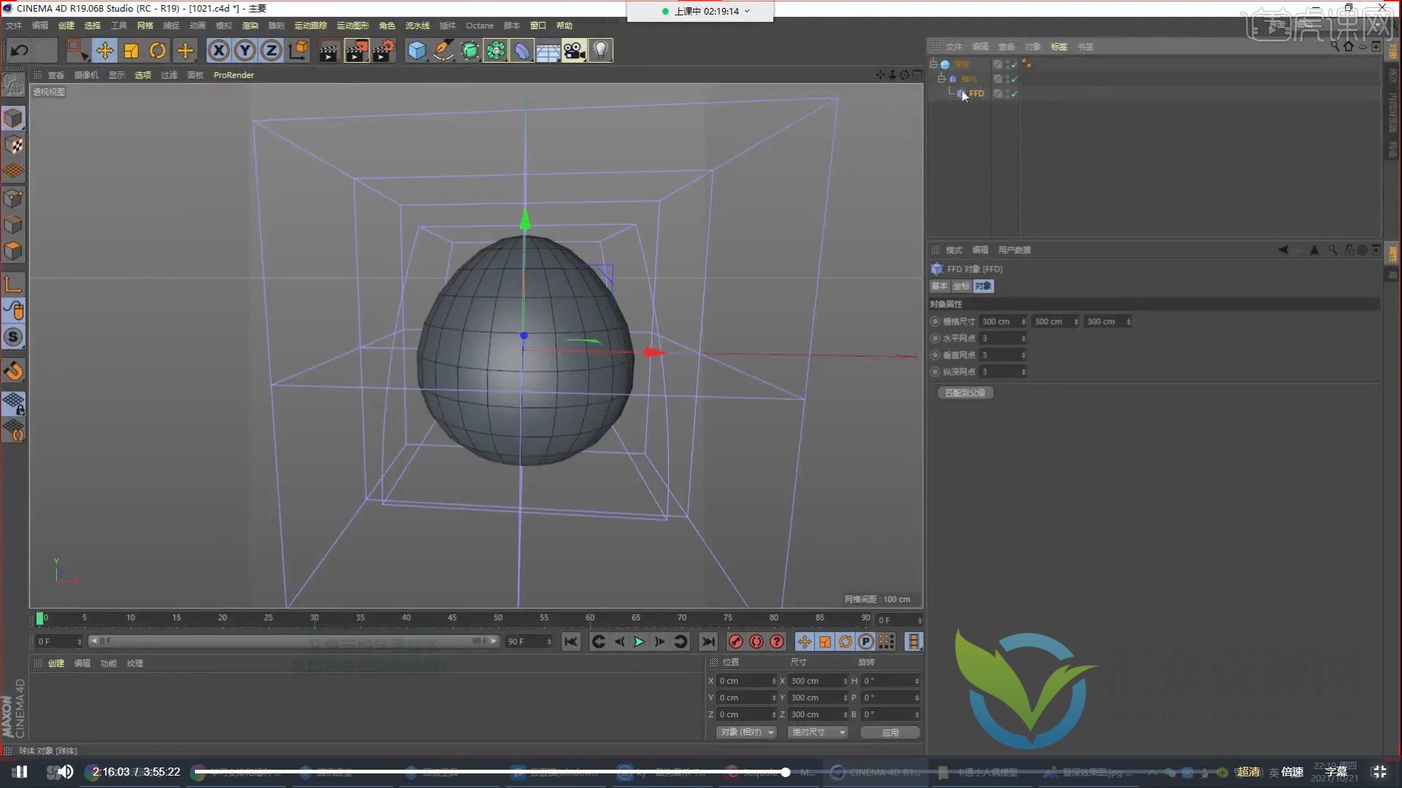Enable FFD layer checkbox in outliner

coord(1013,93)
